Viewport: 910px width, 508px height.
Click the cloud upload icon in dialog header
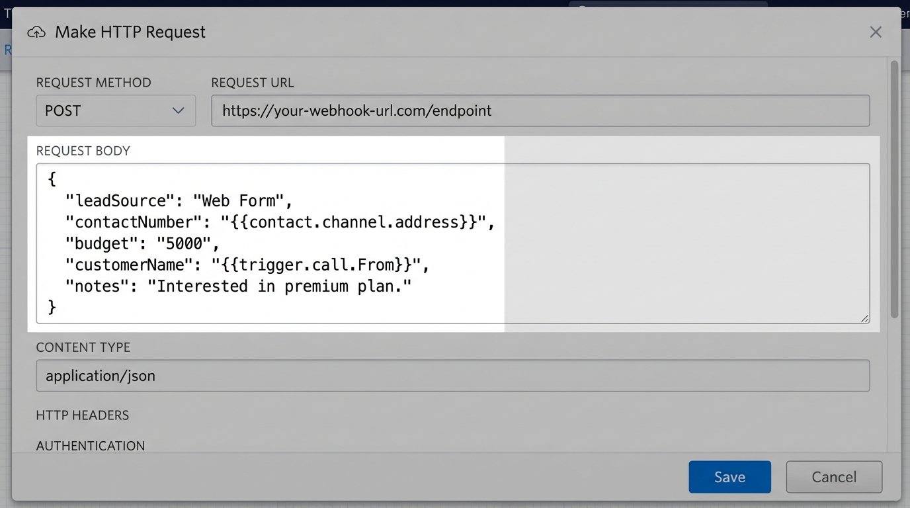coord(36,32)
